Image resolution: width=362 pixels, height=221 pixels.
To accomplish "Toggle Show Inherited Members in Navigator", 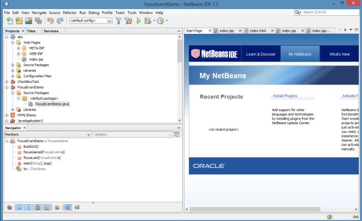I will [10, 207].
